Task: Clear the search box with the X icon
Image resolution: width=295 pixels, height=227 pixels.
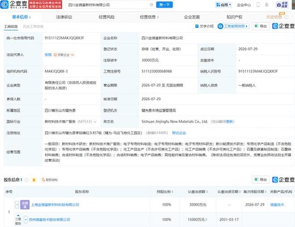Action: [x=151, y=5]
